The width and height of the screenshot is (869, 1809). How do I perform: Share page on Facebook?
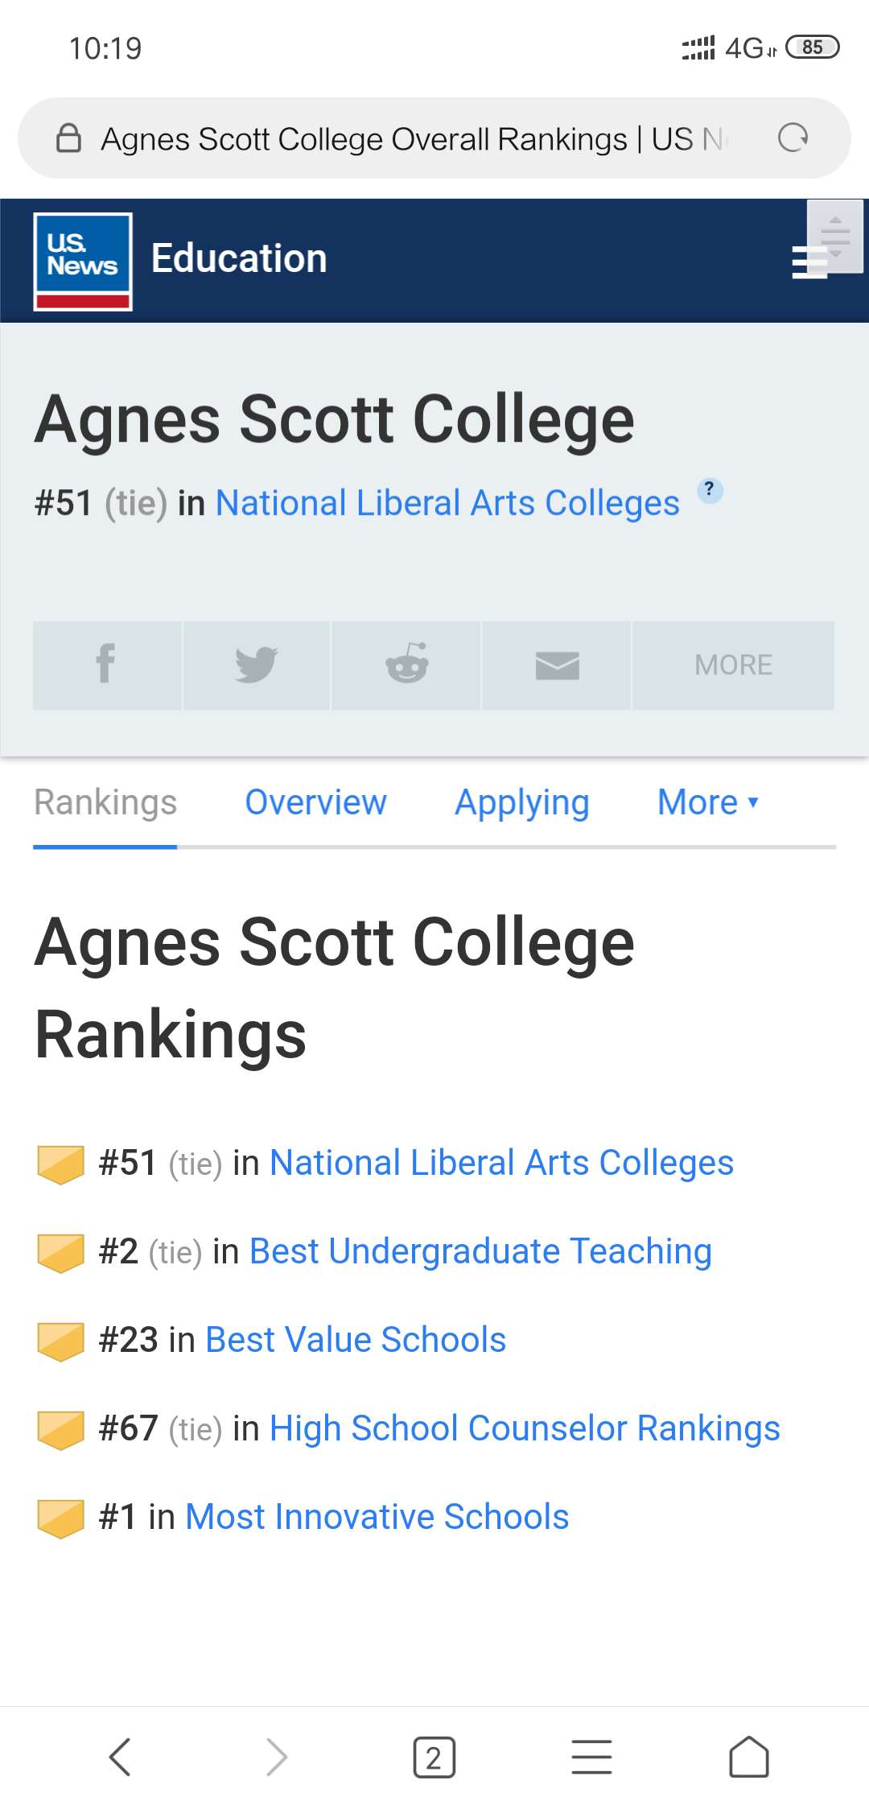click(x=106, y=665)
